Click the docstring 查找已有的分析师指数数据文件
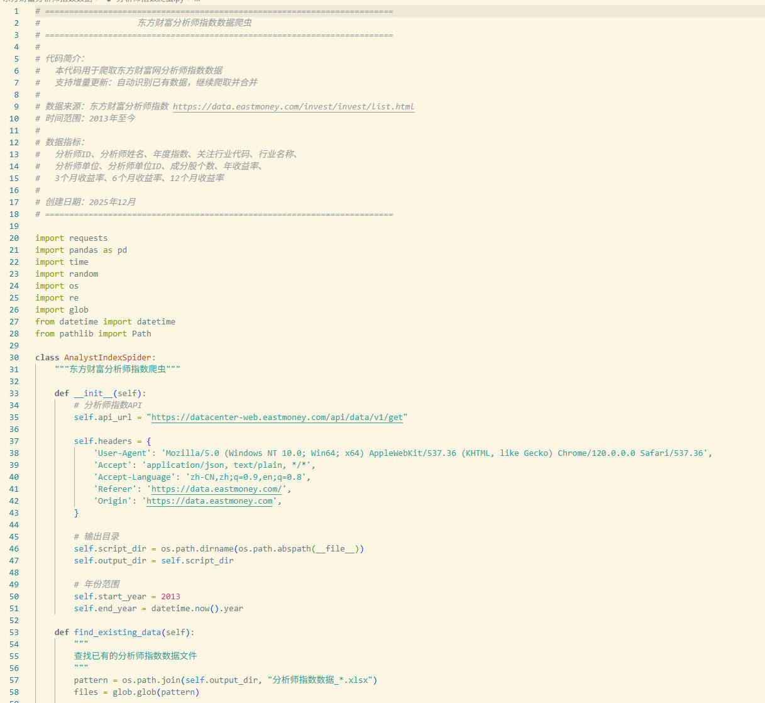The image size is (765, 703). [x=136, y=656]
